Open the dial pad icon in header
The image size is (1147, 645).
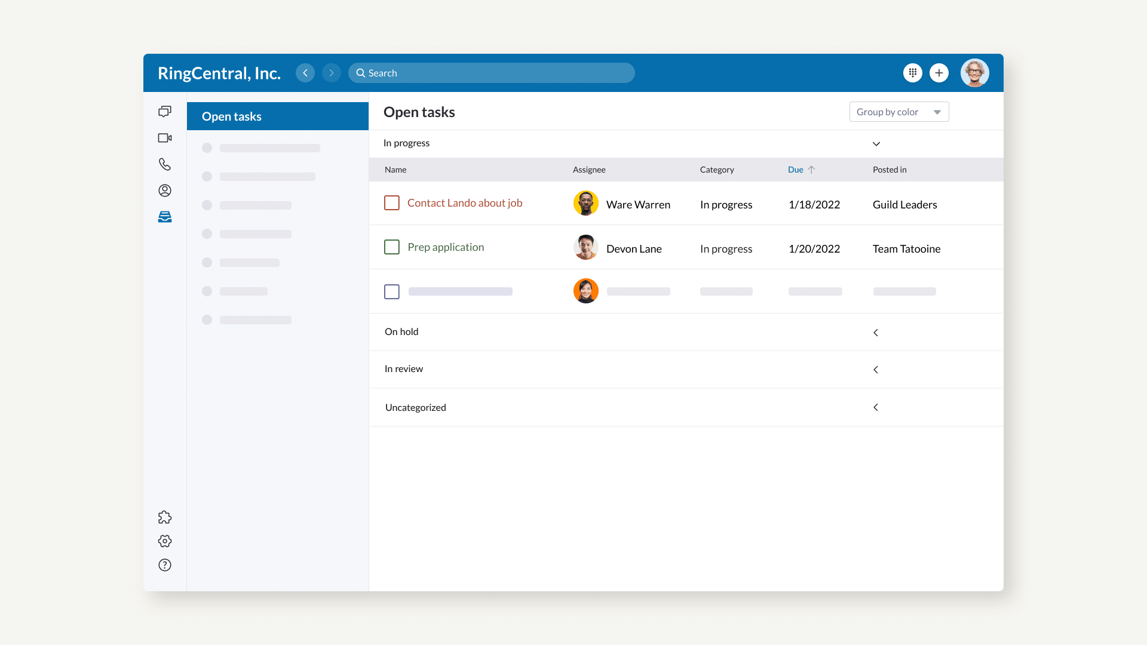[912, 73]
